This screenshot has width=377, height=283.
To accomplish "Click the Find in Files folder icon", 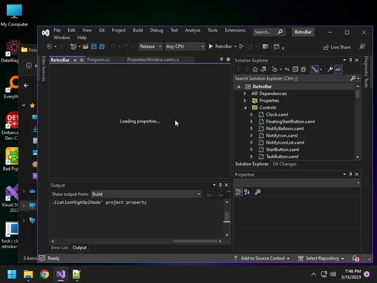I will pos(265,46).
